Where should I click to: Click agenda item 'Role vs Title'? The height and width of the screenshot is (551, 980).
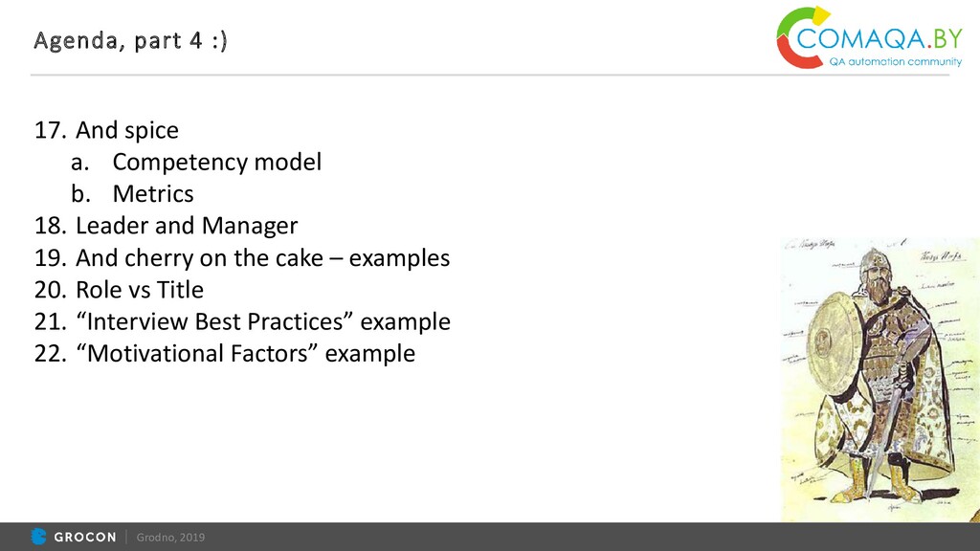point(140,289)
